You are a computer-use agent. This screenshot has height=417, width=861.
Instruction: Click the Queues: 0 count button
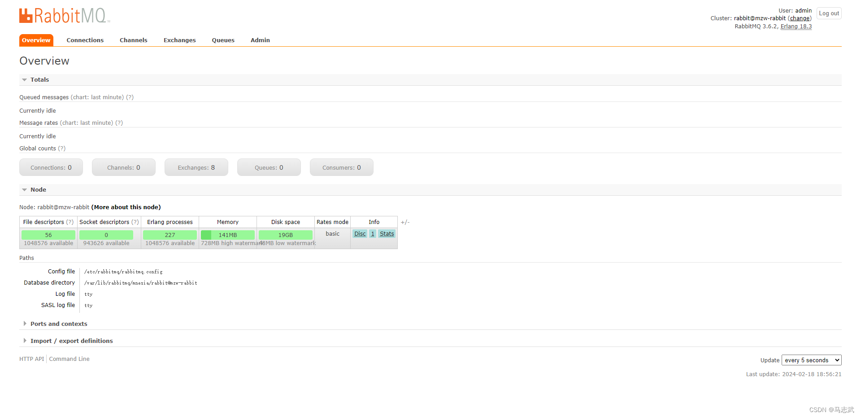click(269, 167)
